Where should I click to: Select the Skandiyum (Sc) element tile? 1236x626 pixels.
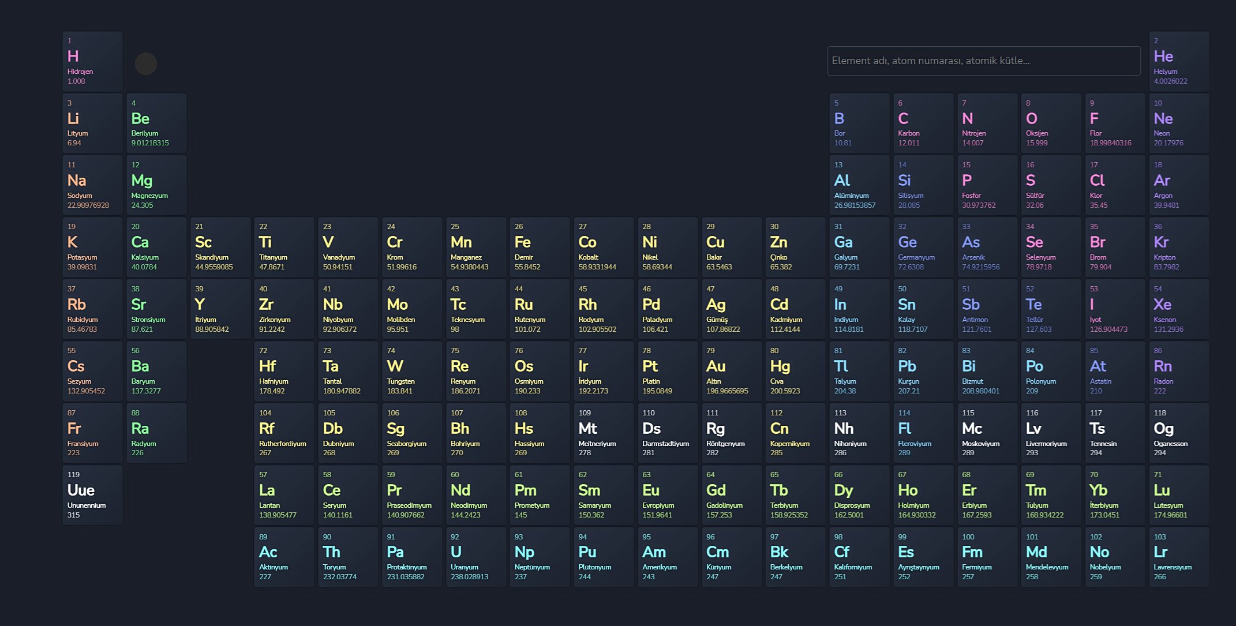pos(220,247)
